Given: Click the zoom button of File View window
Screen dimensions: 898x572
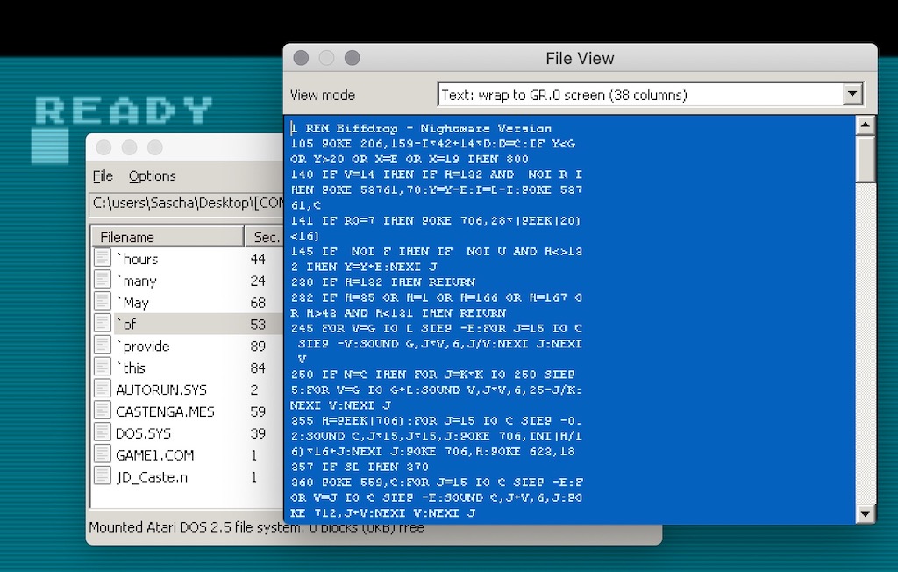Looking at the screenshot, I should tap(353, 57).
